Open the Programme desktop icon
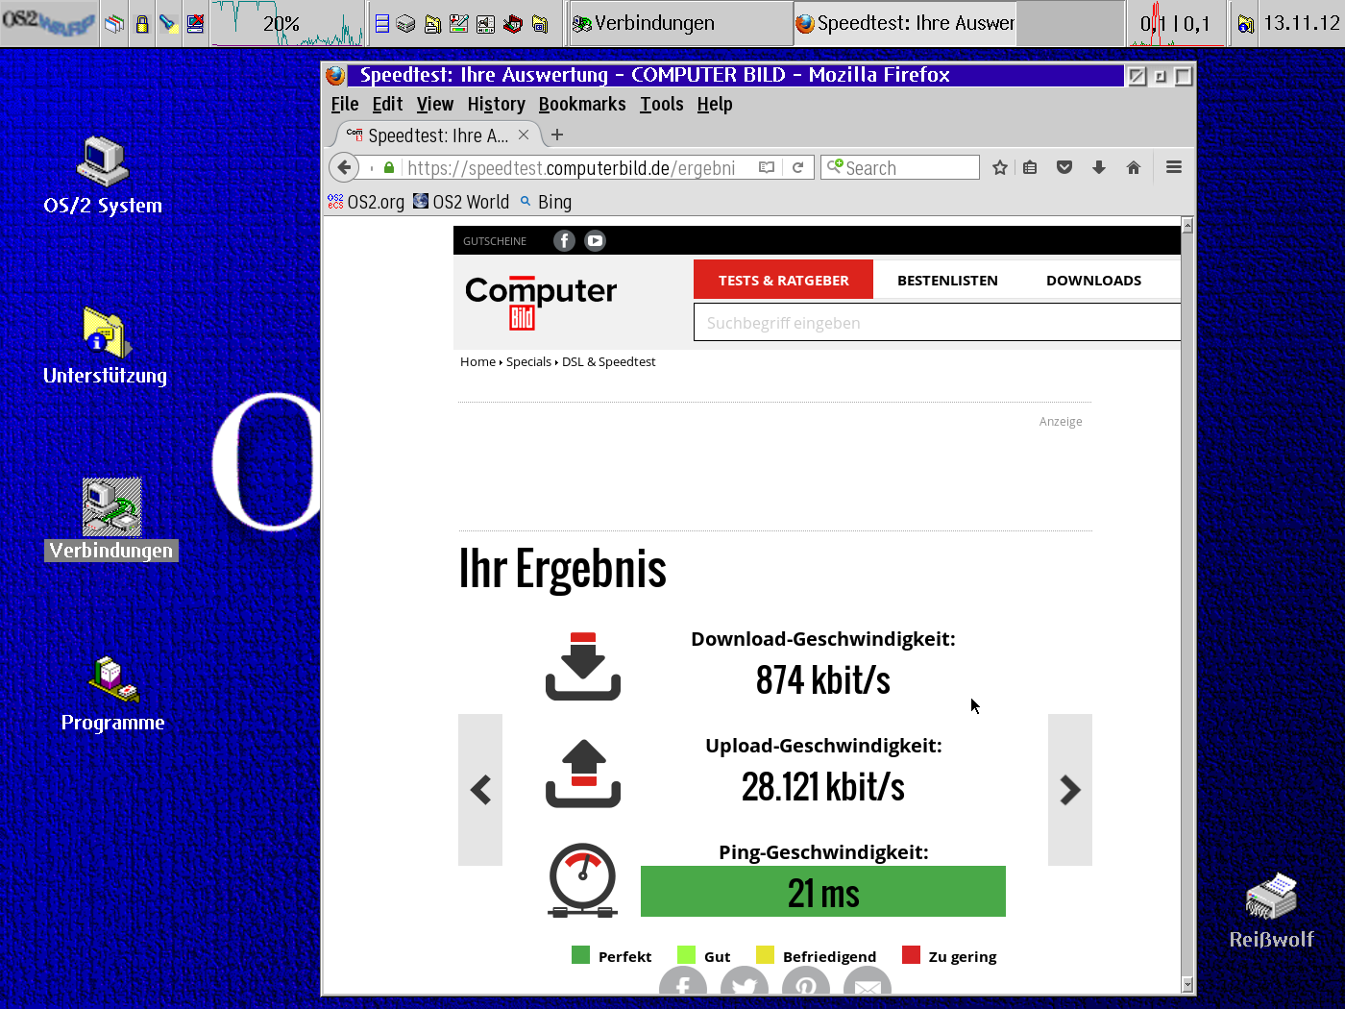The image size is (1345, 1009). pyautogui.click(x=112, y=694)
